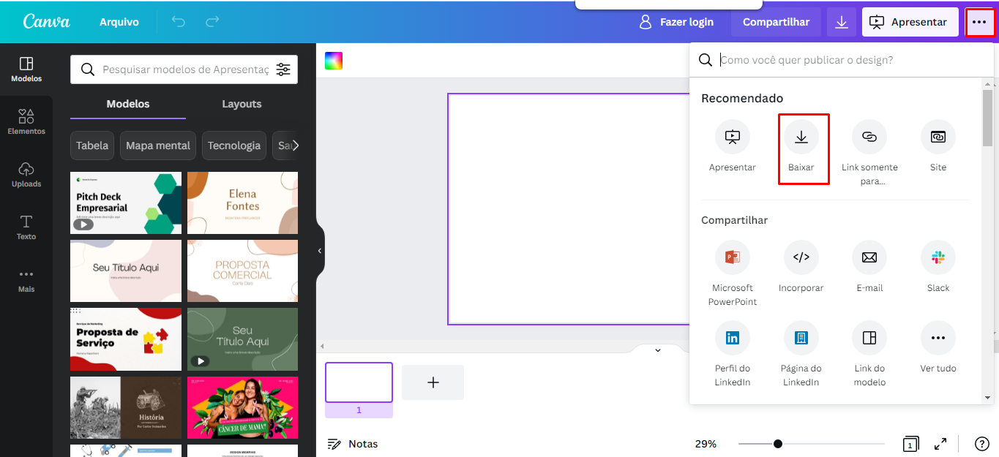Choose the Proposta Comercial template
999x457 pixels.
tap(242, 271)
